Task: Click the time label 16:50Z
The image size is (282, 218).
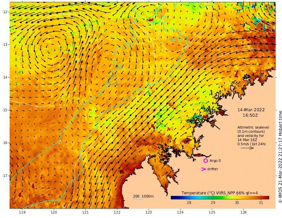Action: pos(250,115)
